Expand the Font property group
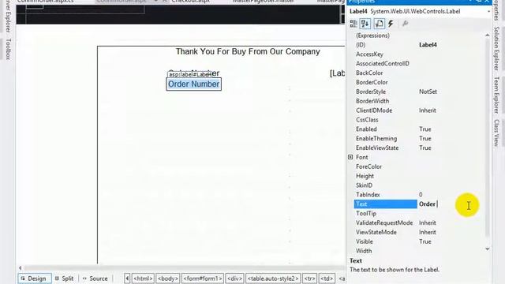 coord(350,157)
